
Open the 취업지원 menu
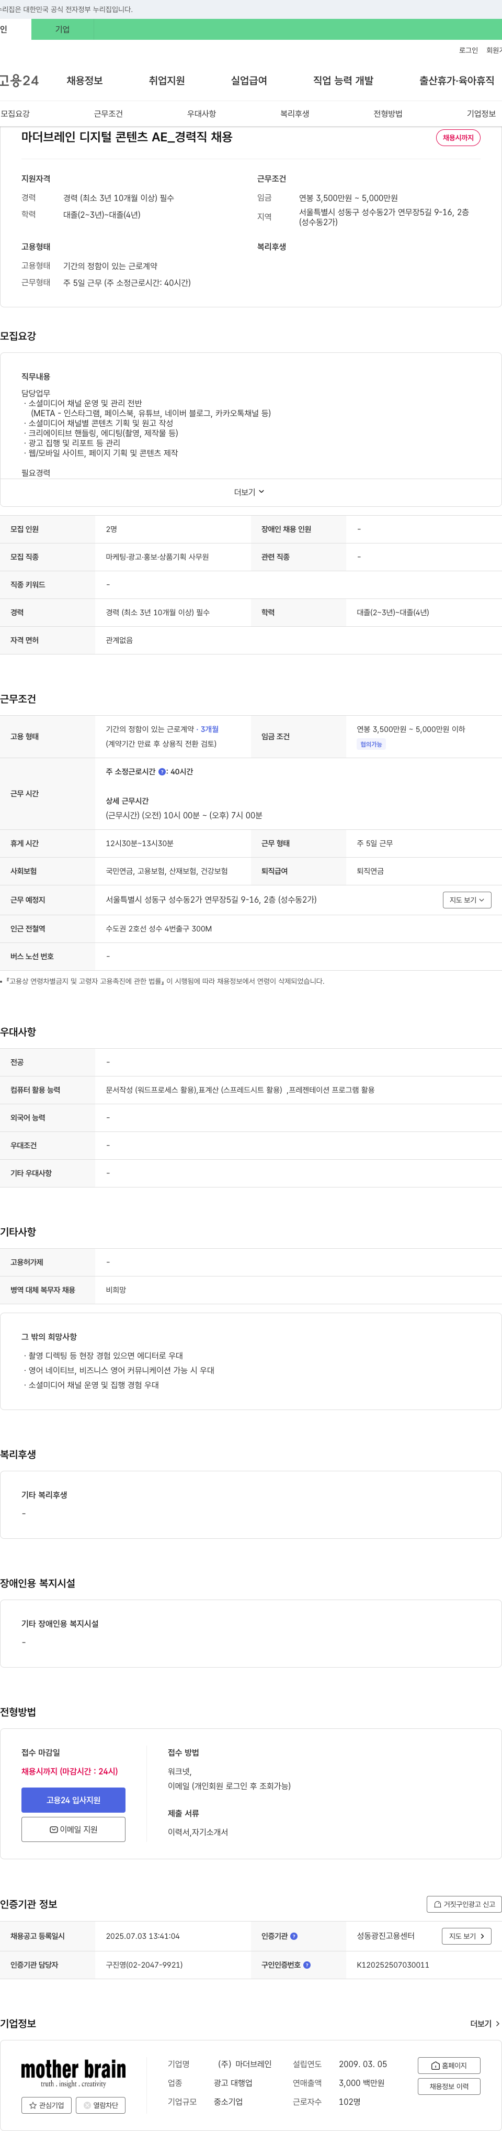pyautogui.click(x=167, y=80)
